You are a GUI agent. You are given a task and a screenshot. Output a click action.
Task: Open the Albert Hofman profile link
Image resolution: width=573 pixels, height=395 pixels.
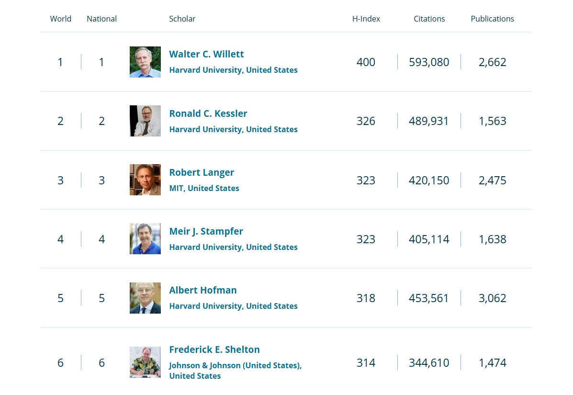point(203,290)
